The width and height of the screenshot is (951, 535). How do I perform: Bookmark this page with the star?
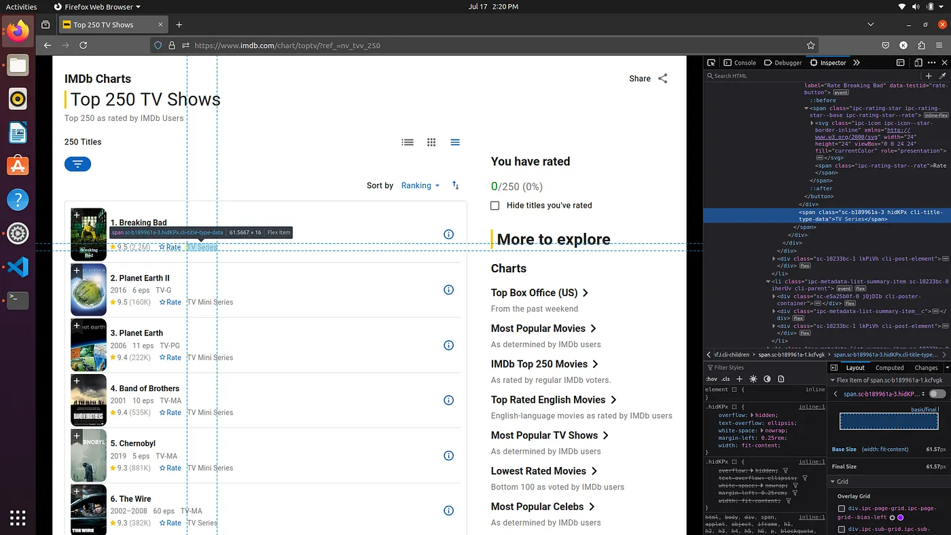click(811, 45)
